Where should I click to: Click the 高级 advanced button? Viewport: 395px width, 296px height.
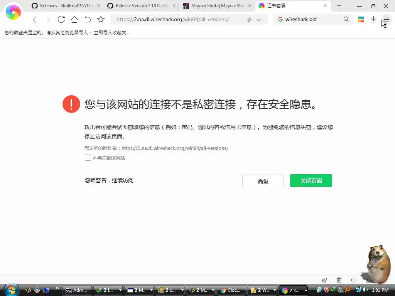point(263,181)
